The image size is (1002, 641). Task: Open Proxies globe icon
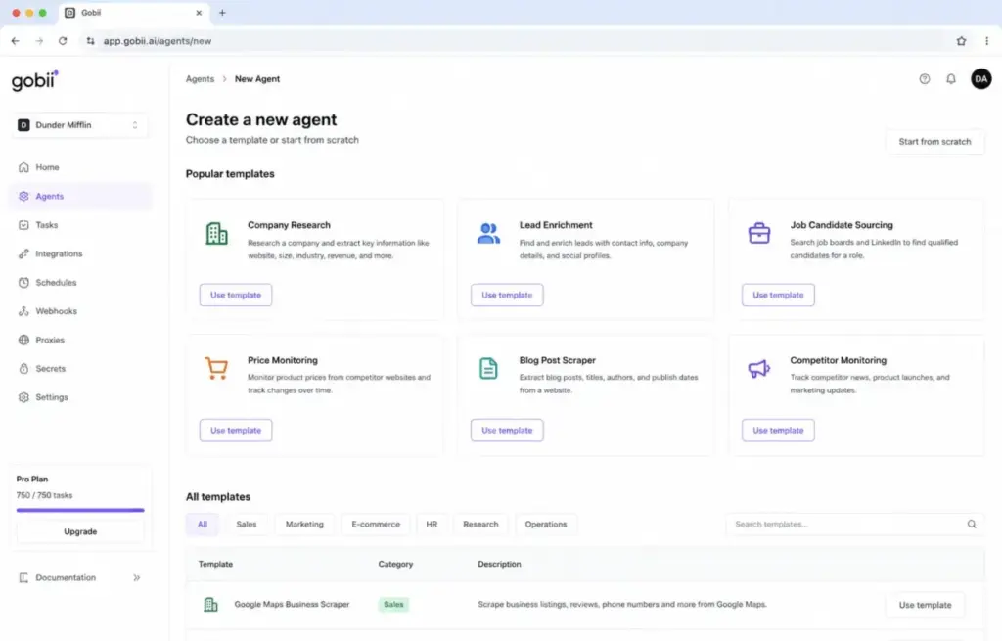click(x=23, y=340)
